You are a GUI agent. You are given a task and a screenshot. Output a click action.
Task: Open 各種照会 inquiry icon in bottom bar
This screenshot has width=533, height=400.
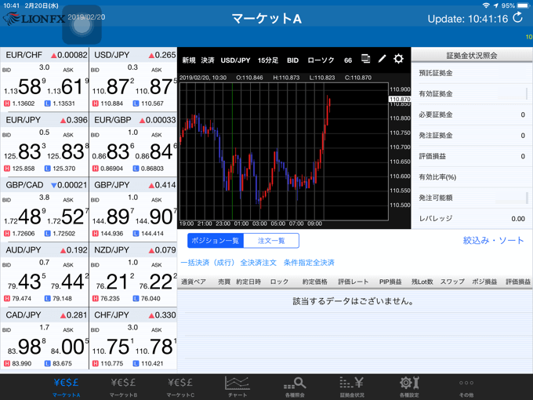[x=294, y=385]
